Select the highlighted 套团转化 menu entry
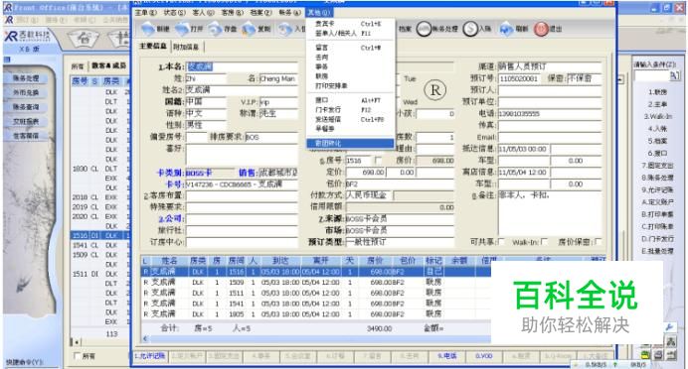The width and height of the screenshot is (688, 369). tap(350, 143)
